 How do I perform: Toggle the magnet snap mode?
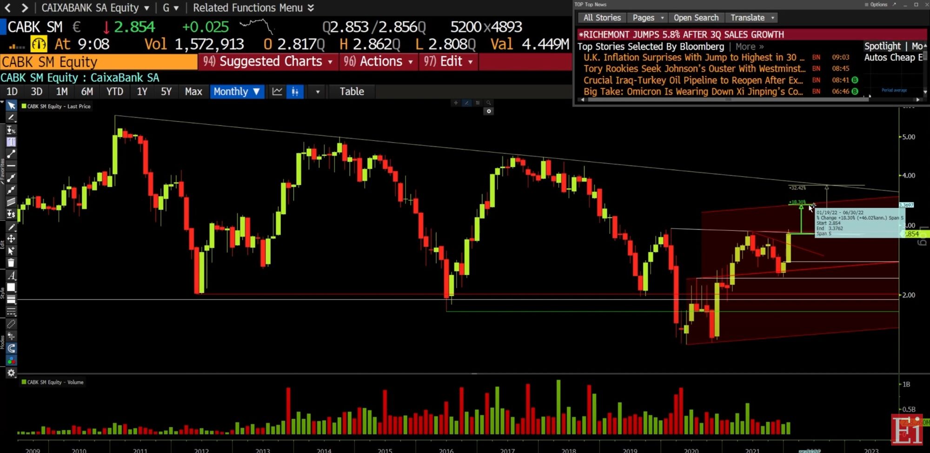pyautogui.click(x=11, y=348)
